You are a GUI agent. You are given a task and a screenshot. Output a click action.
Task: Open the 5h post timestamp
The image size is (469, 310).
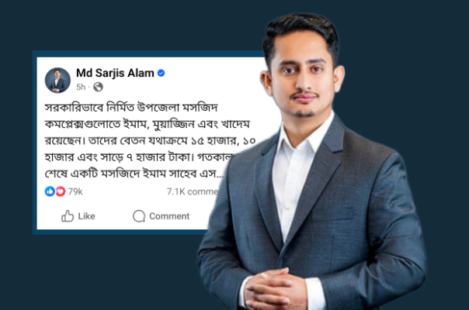[81, 87]
